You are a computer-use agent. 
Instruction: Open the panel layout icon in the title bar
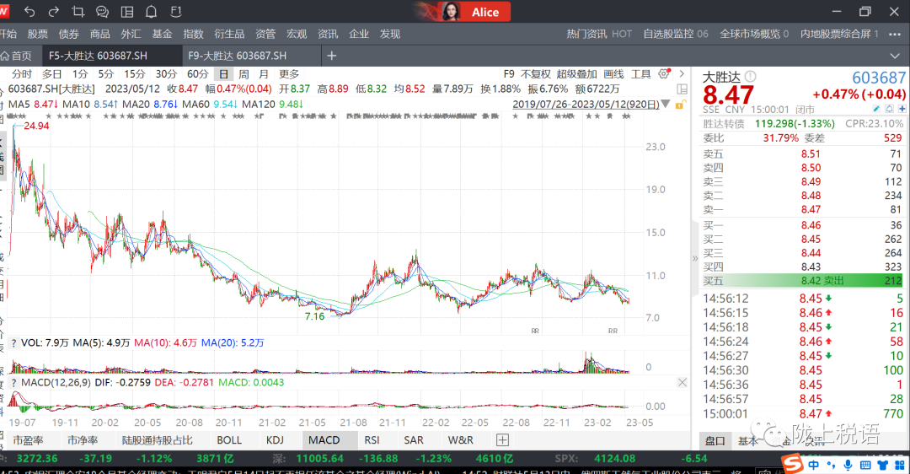[127, 12]
